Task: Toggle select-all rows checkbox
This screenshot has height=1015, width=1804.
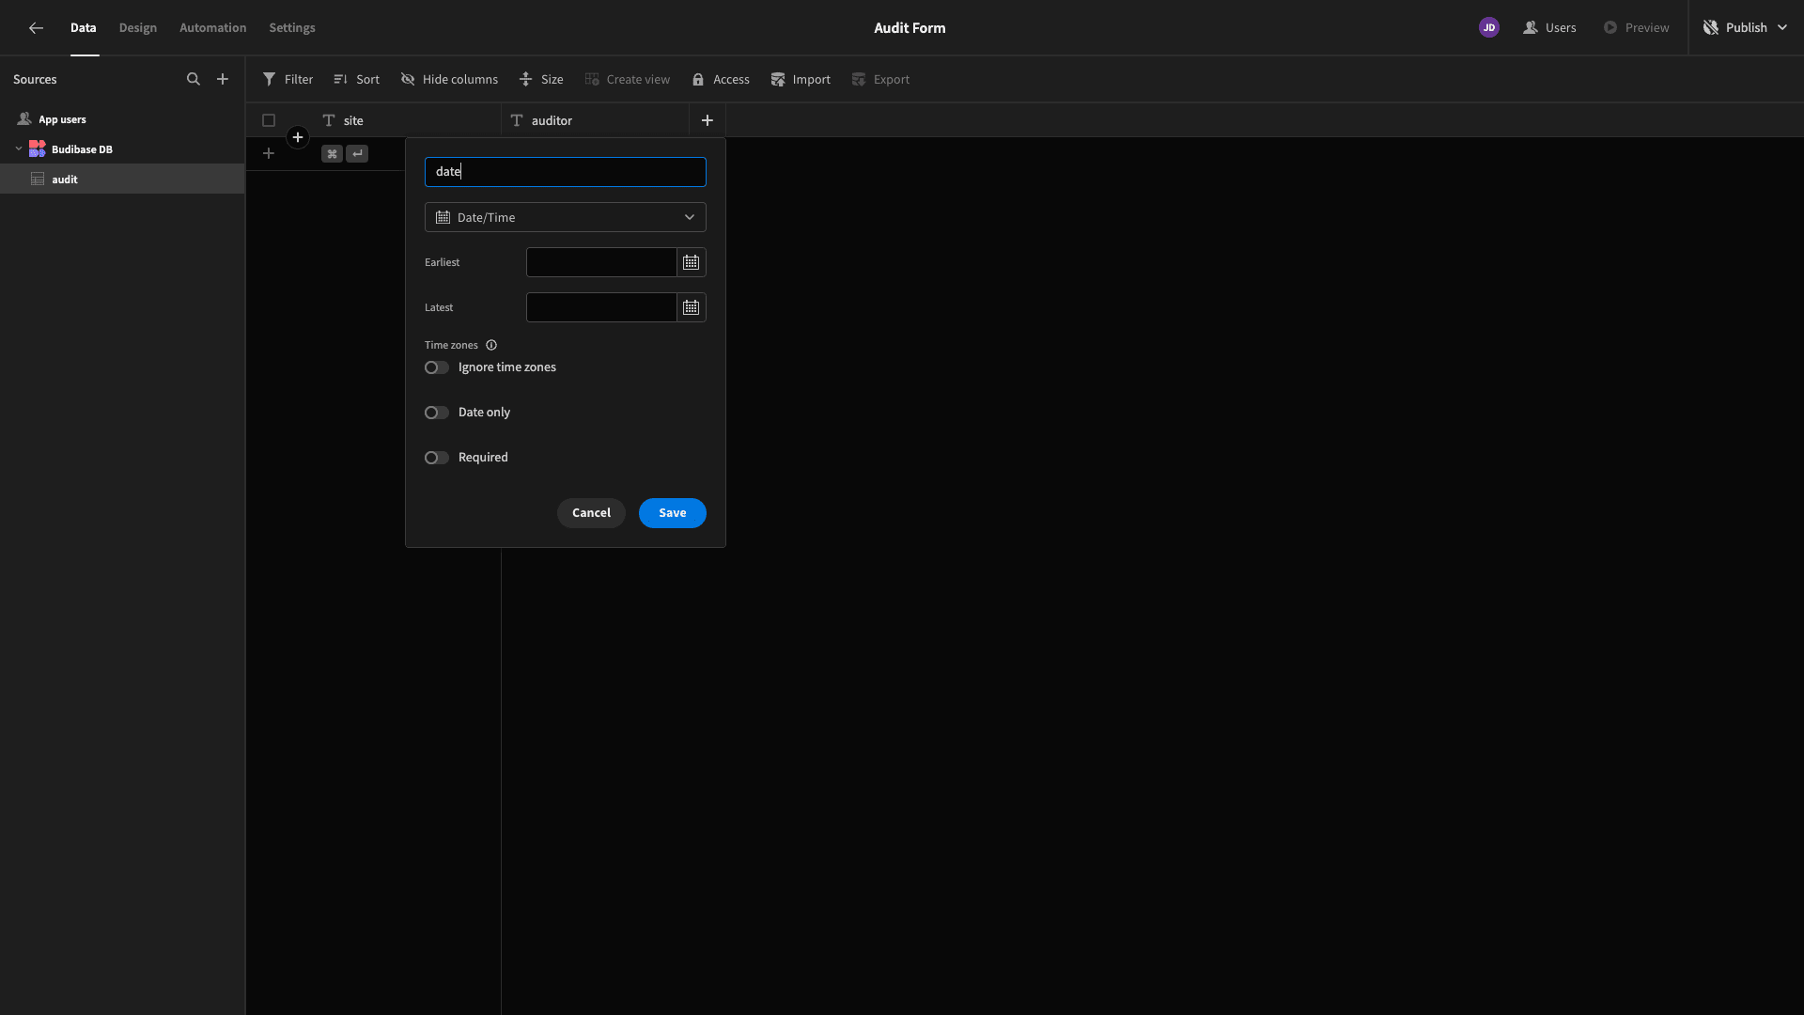Action: click(269, 120)
